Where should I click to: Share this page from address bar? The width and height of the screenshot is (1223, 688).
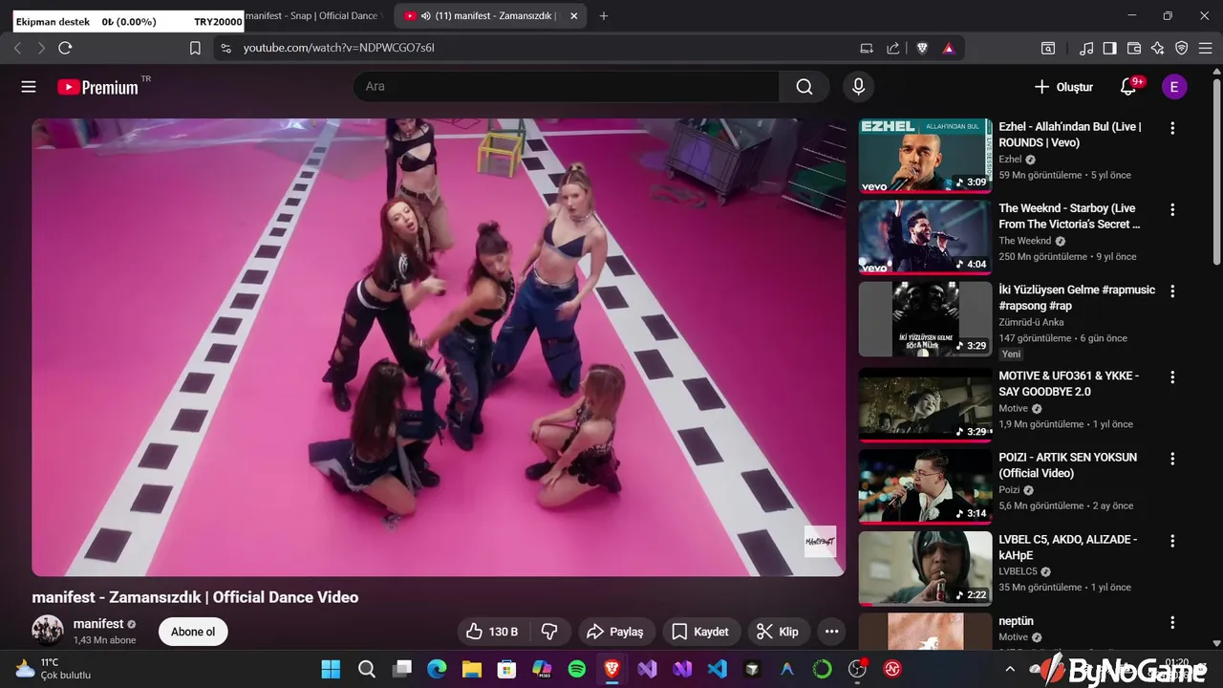pyautogui.click(x=892, y=48)
